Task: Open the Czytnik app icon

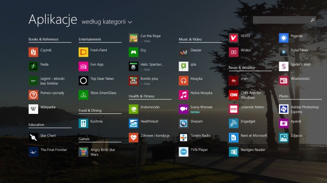Action: coord(33,52)
